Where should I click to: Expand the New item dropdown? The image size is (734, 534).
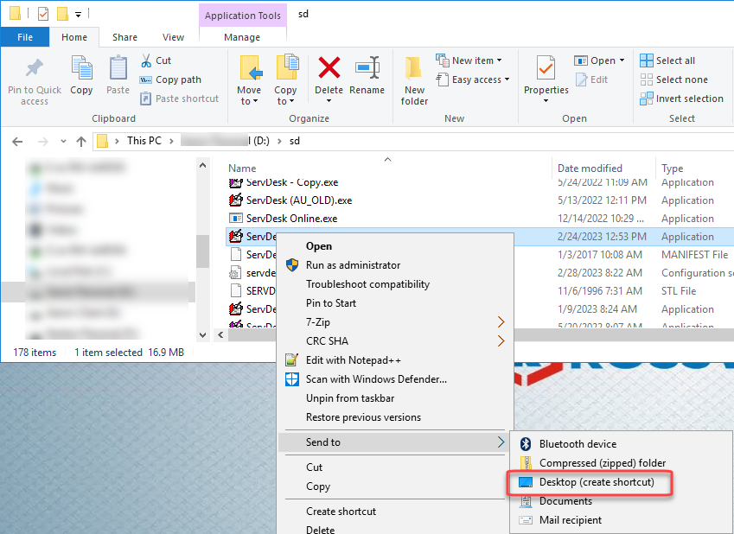coord(472,60)
